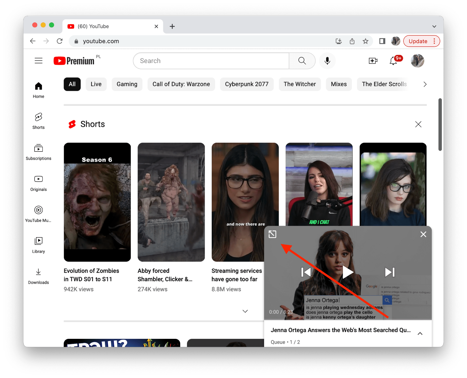
Task: Open Downloads from the sidebar
Action: tap(38, 276)
